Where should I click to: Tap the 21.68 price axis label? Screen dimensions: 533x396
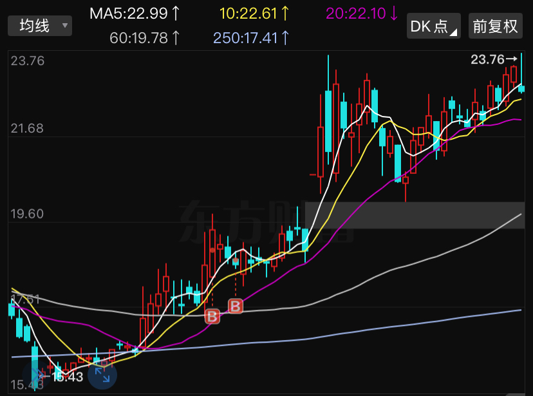tap(27, 129)
